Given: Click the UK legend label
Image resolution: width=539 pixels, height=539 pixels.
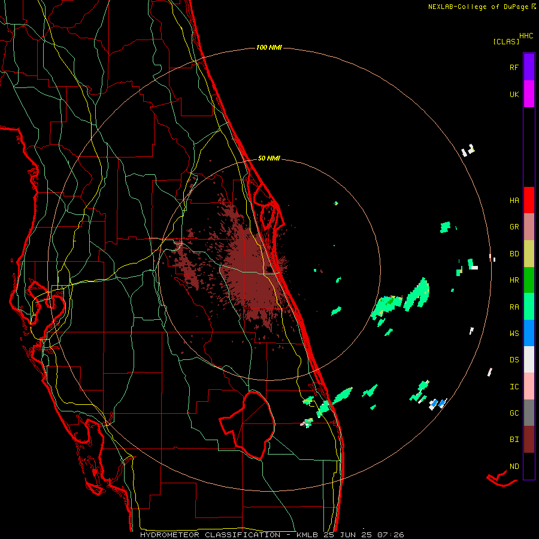Looking at the screenshot, I should (x=514, y=94).
